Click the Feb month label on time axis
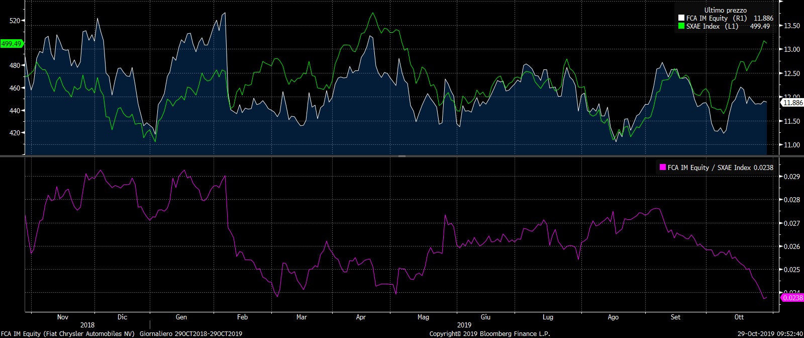Screen dimensions: 804x338 [x=242, y=317]
